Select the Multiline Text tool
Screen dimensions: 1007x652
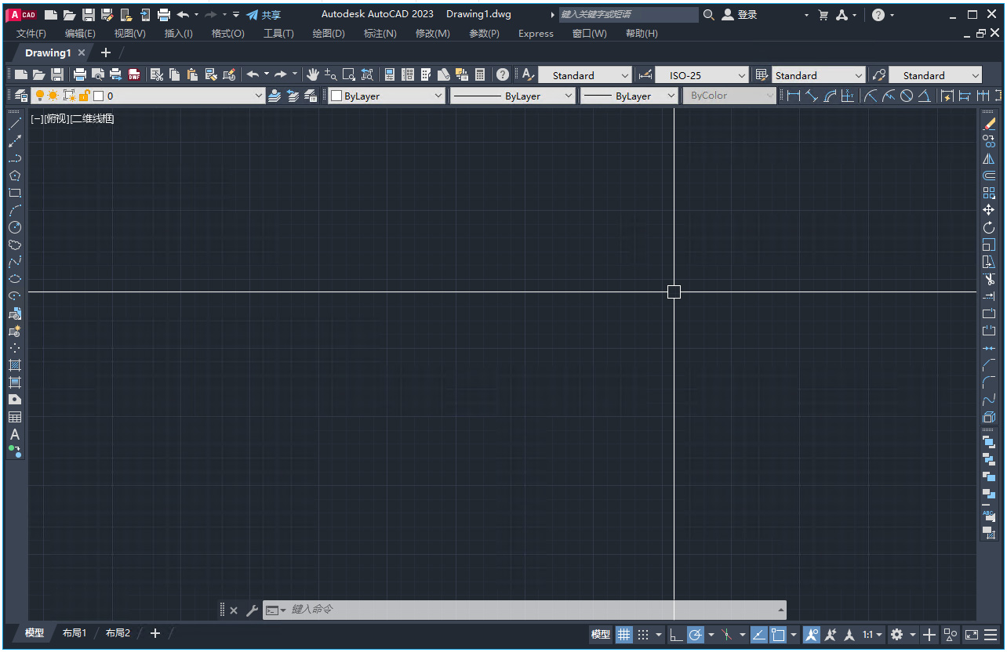14,435
